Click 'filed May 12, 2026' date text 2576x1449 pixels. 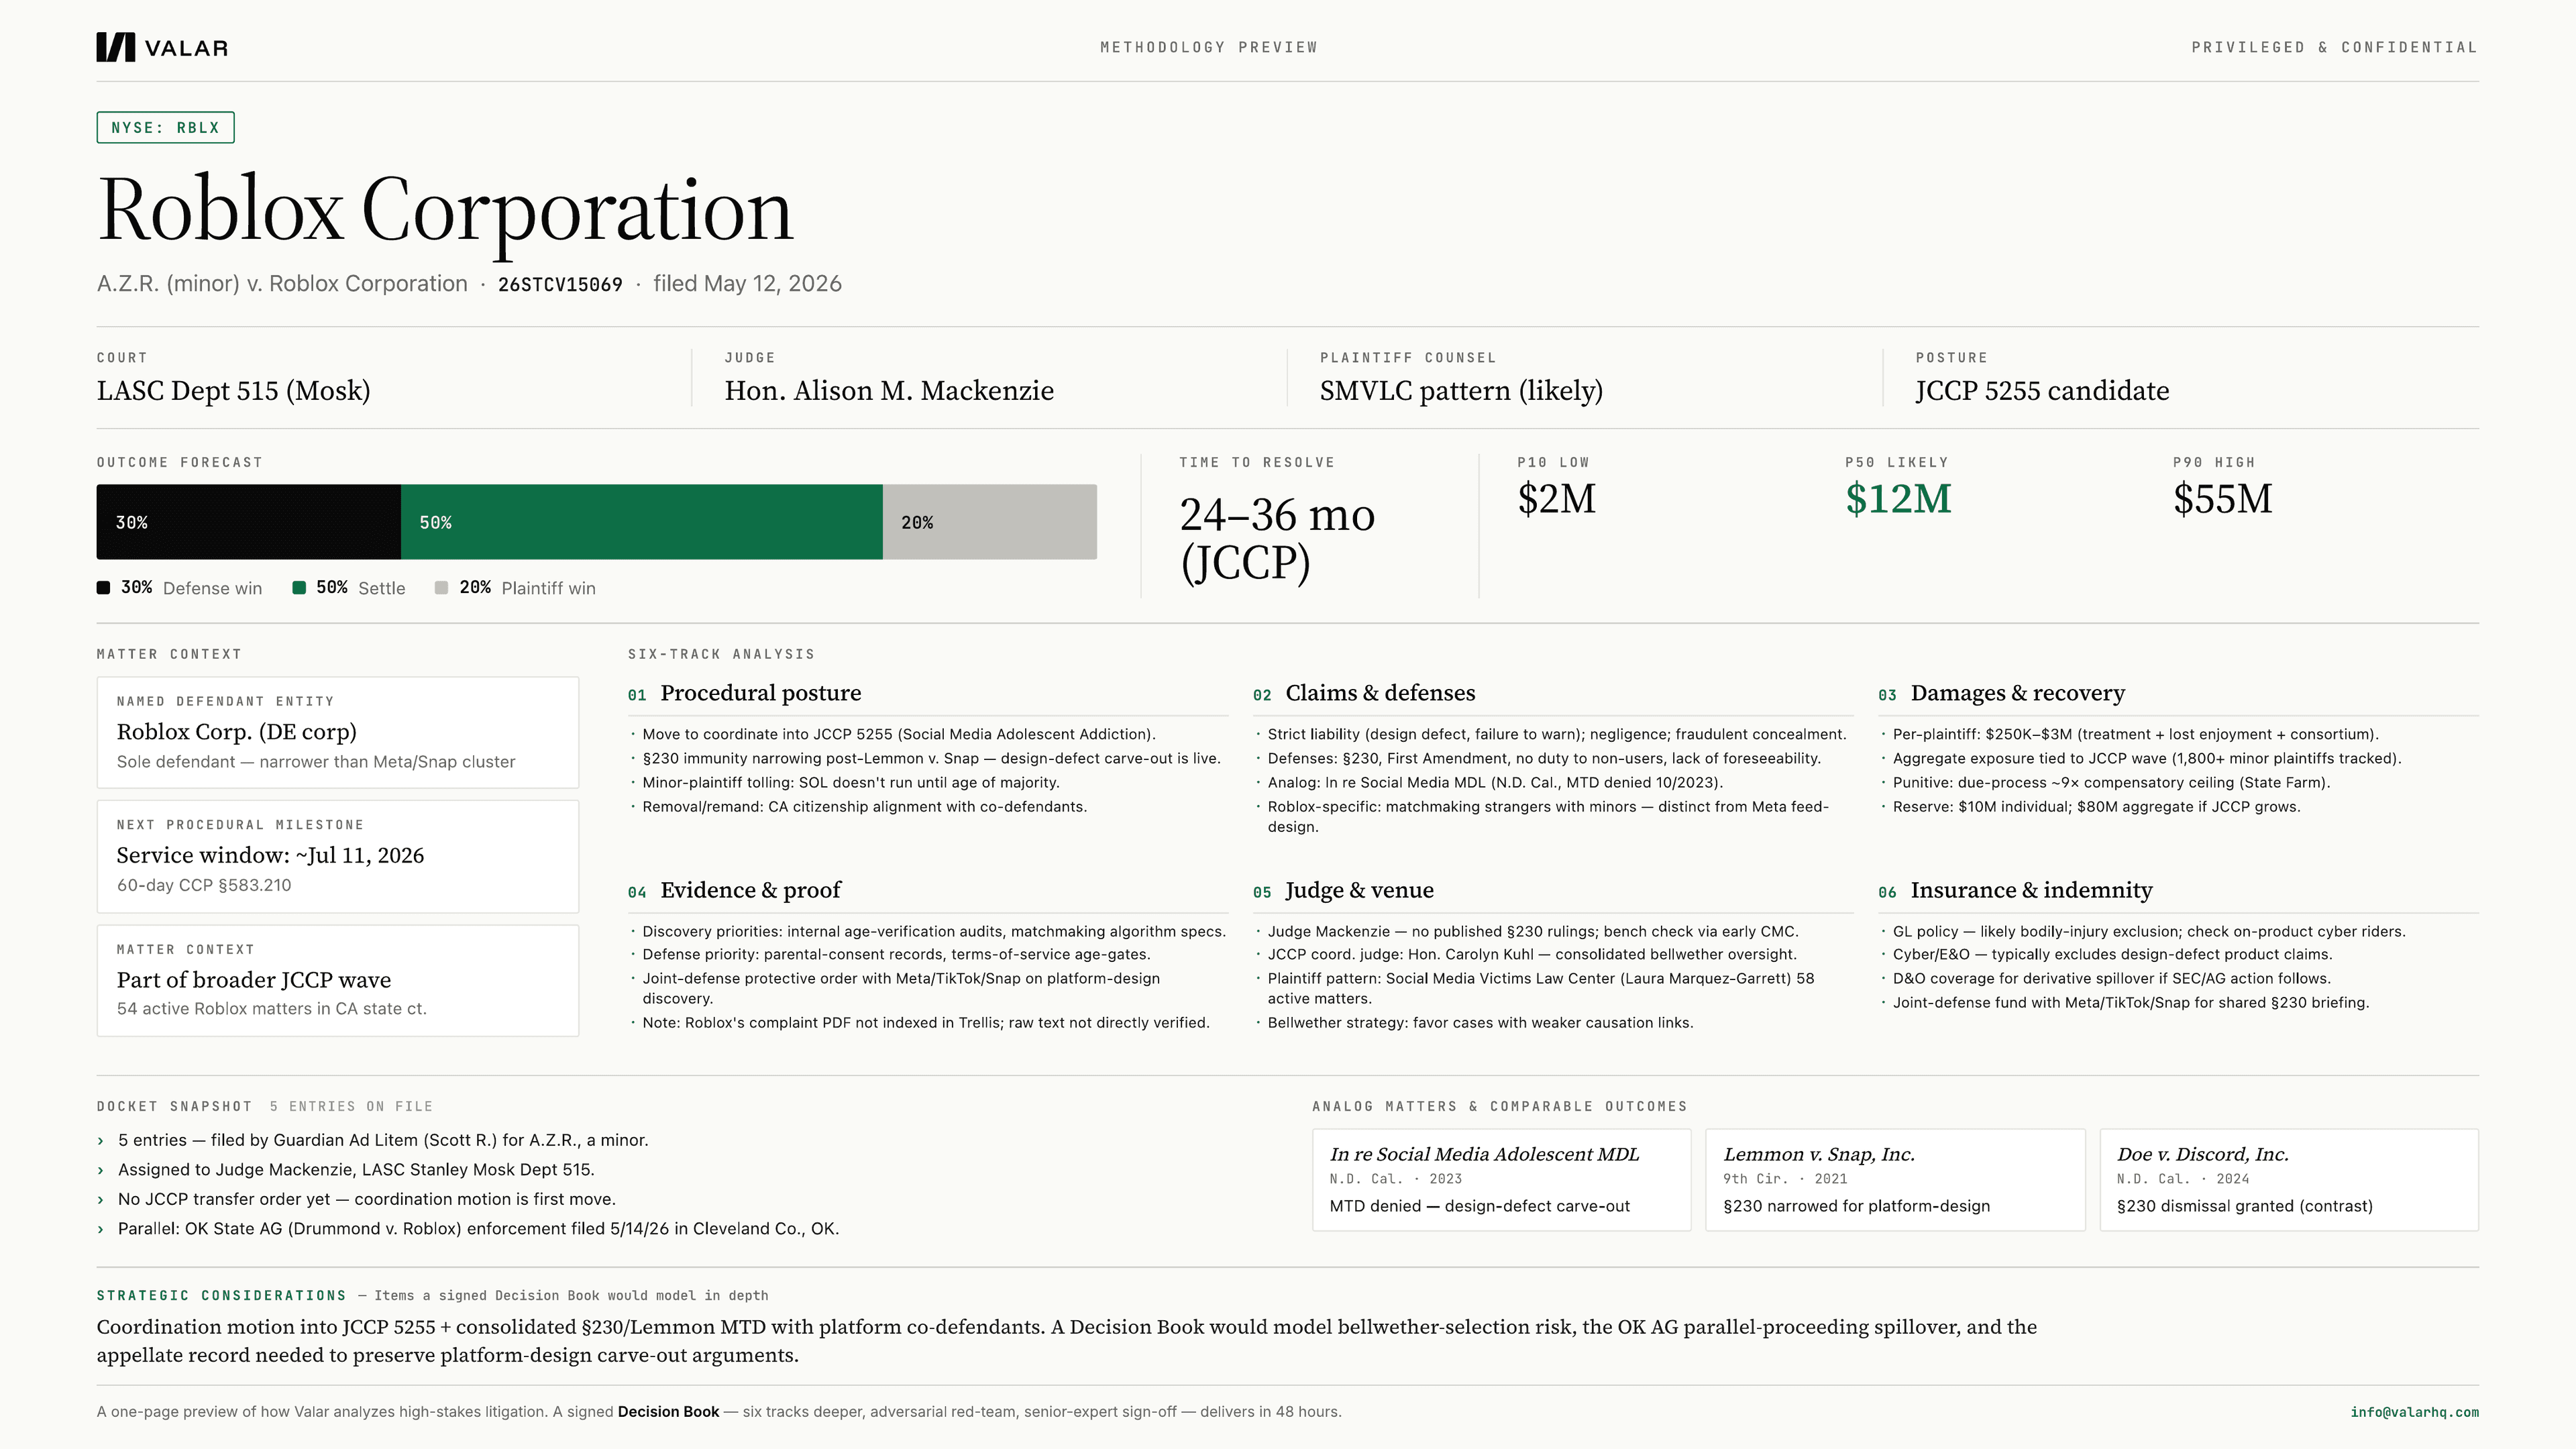pos(747,284)
